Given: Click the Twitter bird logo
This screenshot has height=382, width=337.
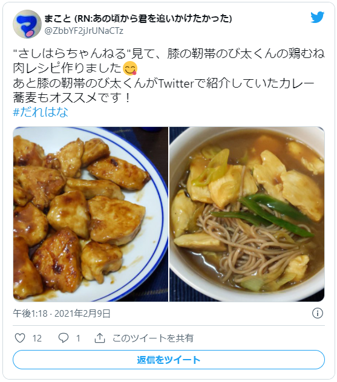Looking at the screenshot, I should coord(317,18).
